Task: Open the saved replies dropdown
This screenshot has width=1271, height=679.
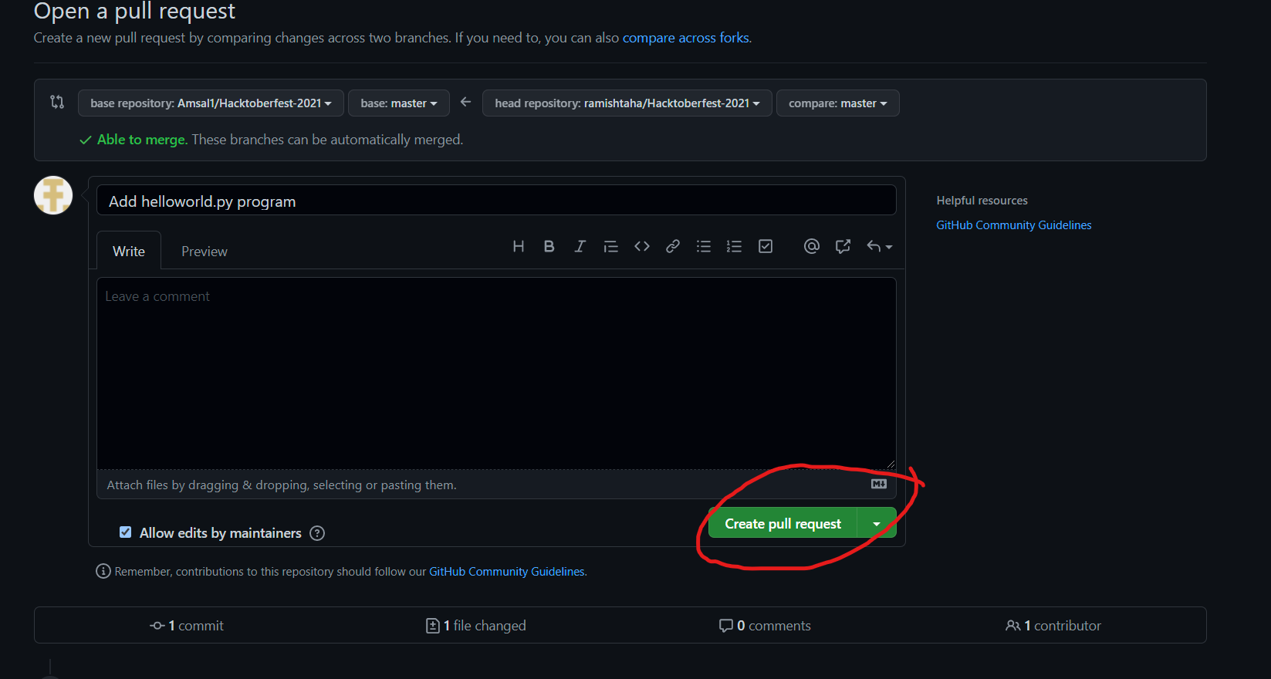Action: (x=879, y=246)
